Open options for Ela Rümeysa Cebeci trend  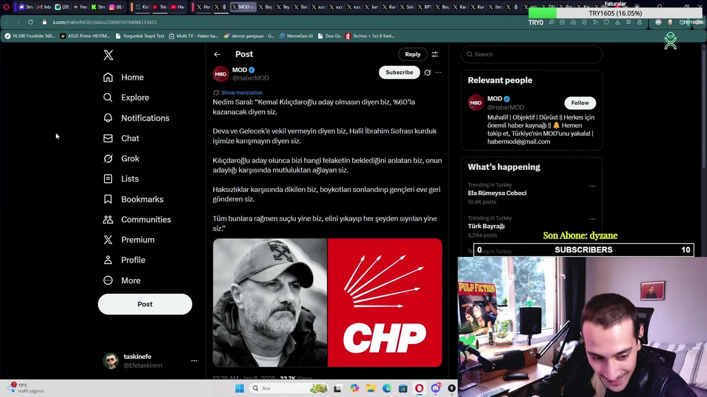(592, 186)
